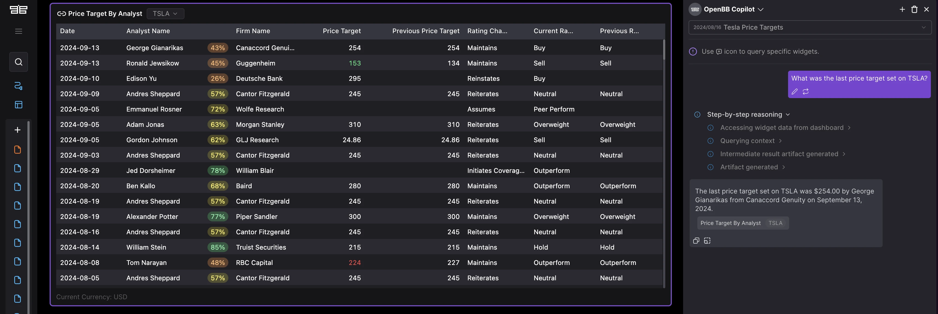The height and width of the screenshot is (314, 938).
Task: Collapse the Step-by-step reasoning section
Action: click(788, 115)
